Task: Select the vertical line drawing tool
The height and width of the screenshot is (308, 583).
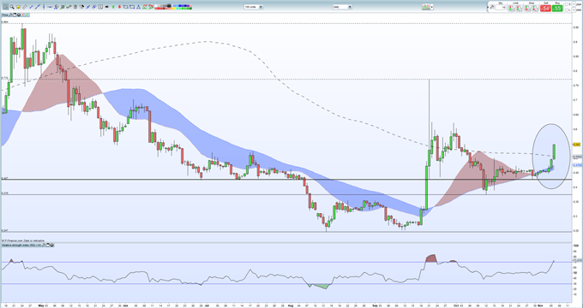Action: pyautogui.click(x=44, y=7)
